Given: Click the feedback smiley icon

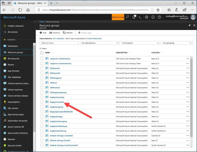Looking at the screenshot, I should tap(153, 17).
